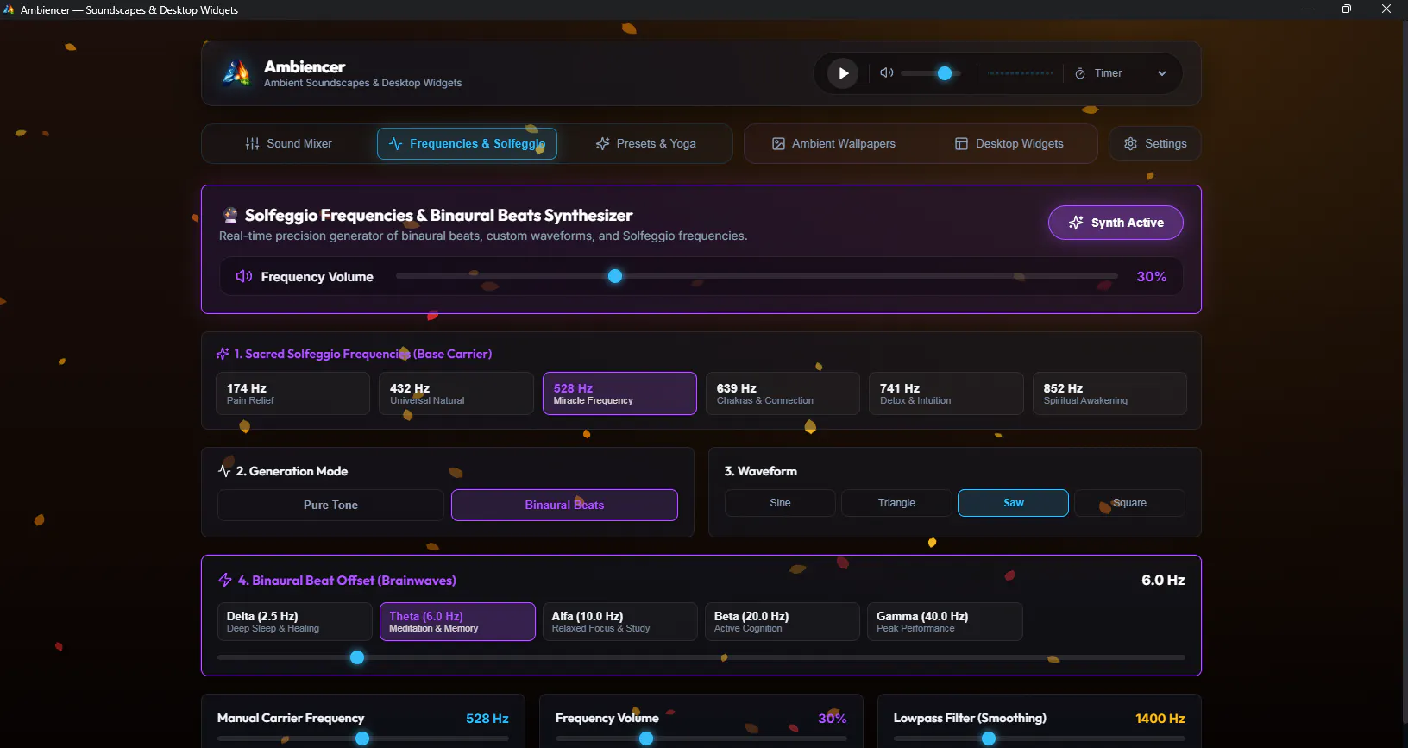The image size is (1408, 748).
Task: Go to Ambient Wallpapers tab
Action: coord(833,144)
